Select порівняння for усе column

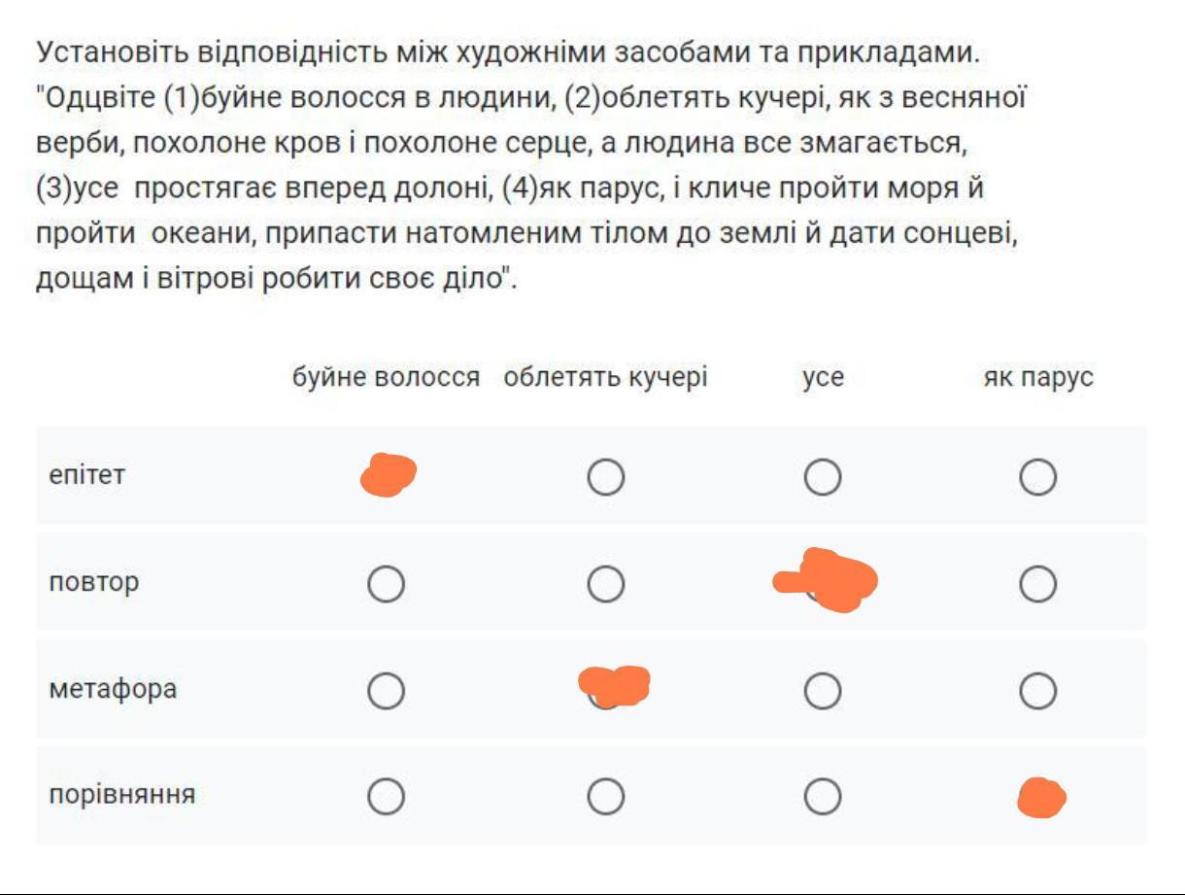tap(823, 797)
